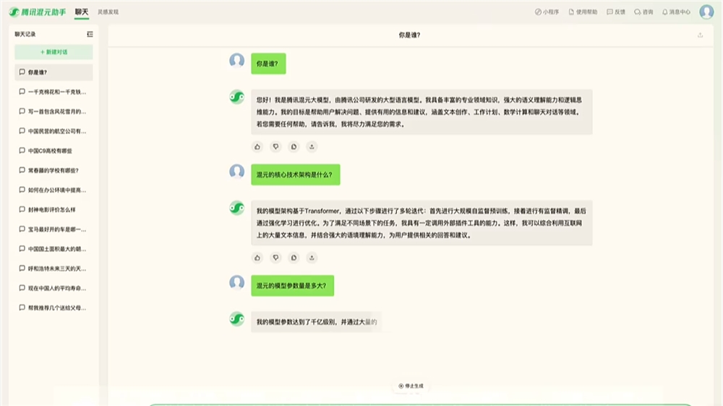Open the 如何在办公环境中提高 chat

[x=54, y=190]
